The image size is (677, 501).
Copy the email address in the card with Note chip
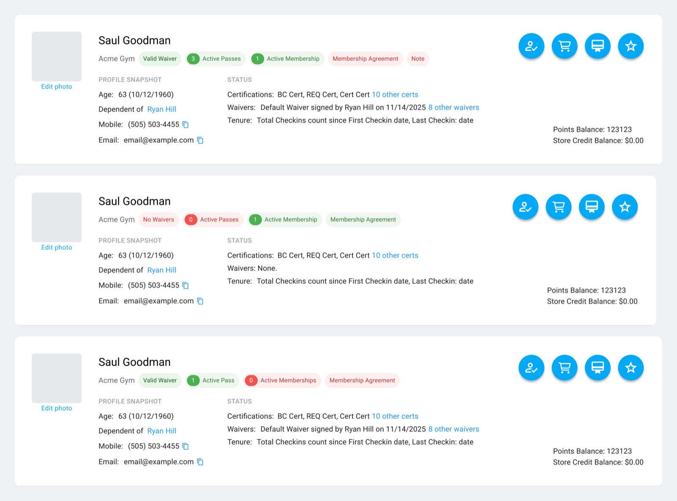click(x=200, y=140)
